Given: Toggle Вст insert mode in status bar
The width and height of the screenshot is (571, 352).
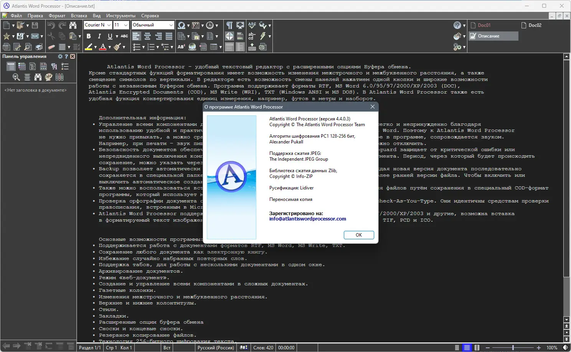Looking at the screenshot, I should point(167,348).
